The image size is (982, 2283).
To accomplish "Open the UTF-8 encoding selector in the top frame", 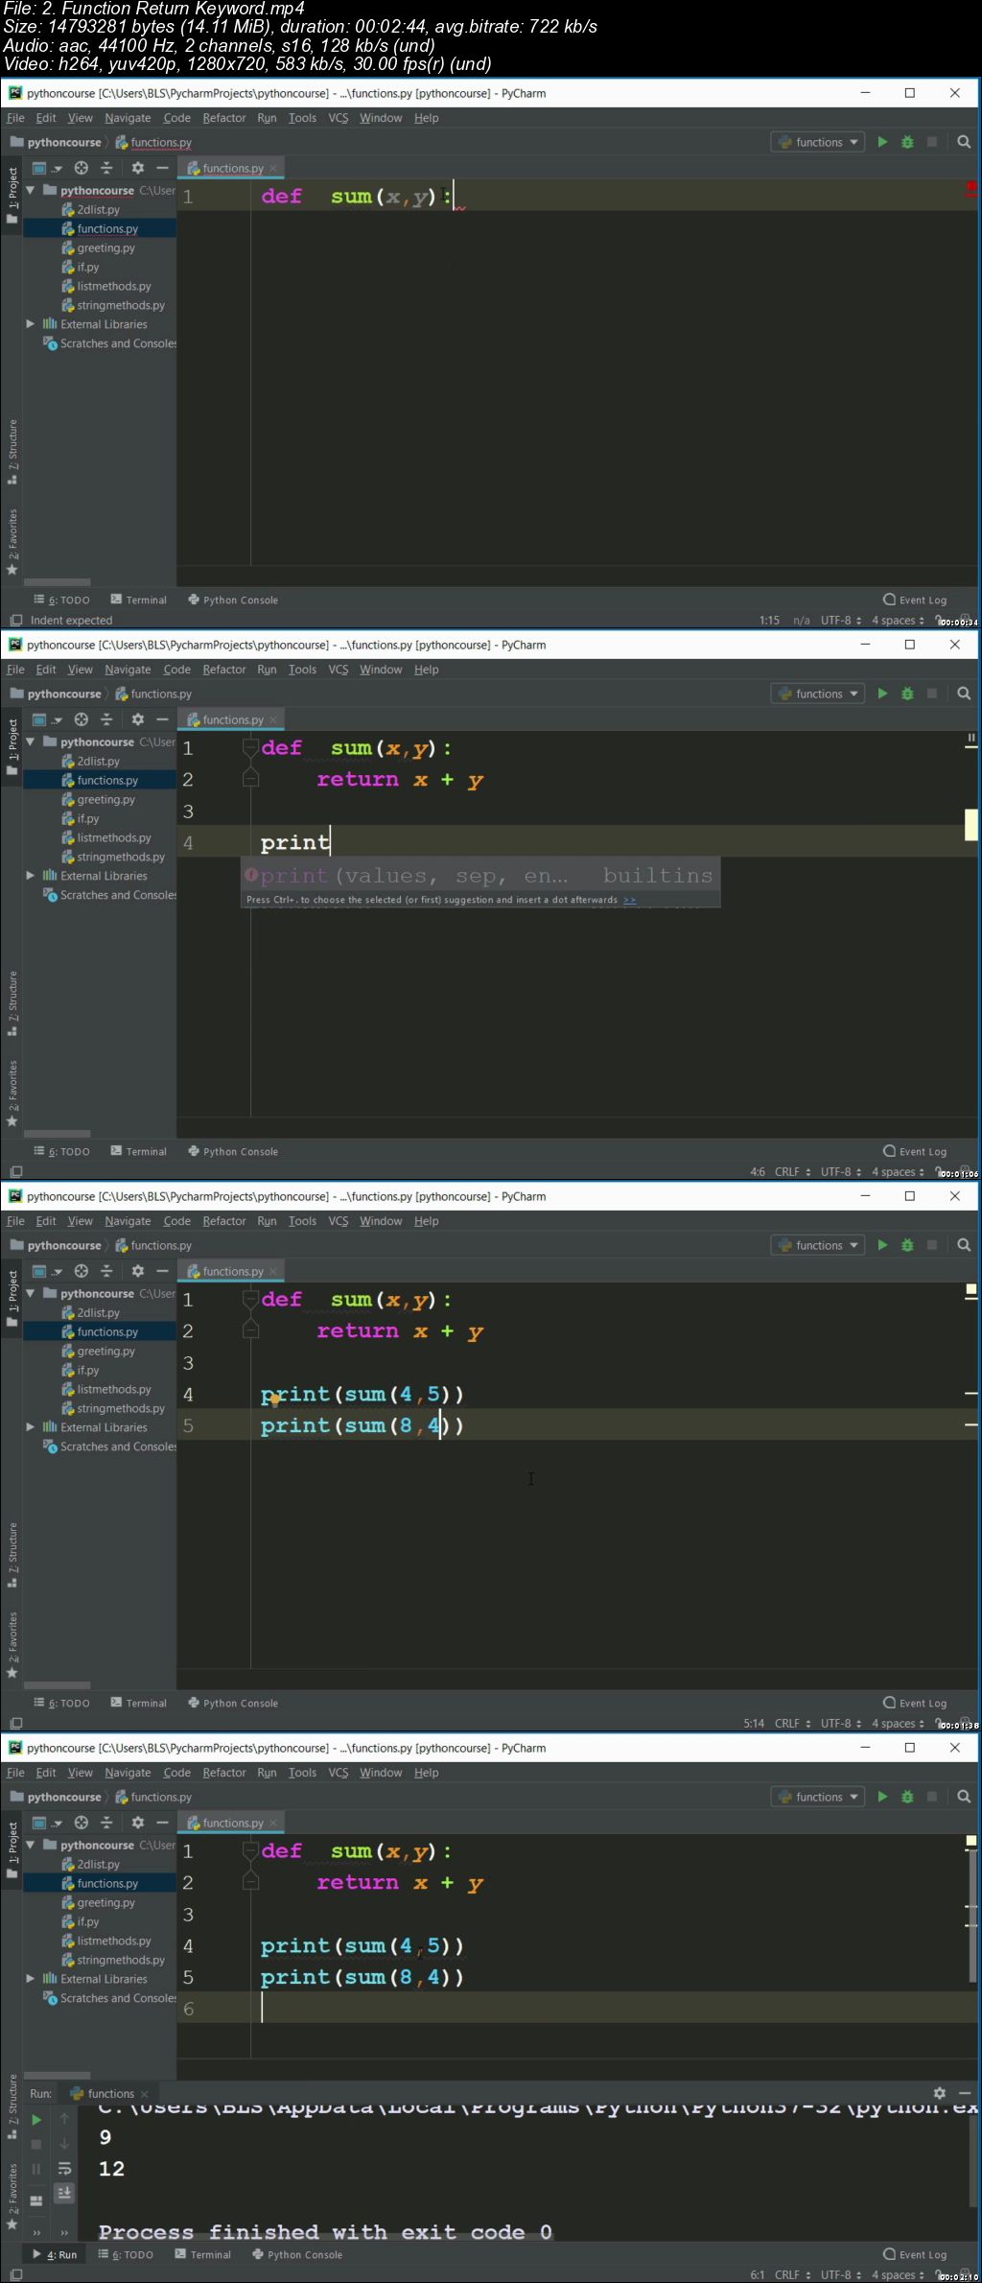I will click(841, 621).
